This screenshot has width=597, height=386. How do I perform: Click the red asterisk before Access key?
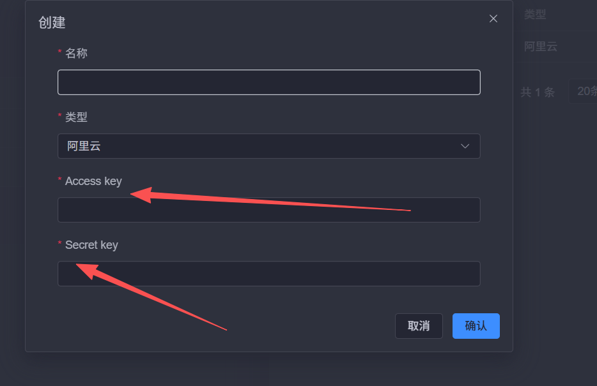tap(60, 181)
